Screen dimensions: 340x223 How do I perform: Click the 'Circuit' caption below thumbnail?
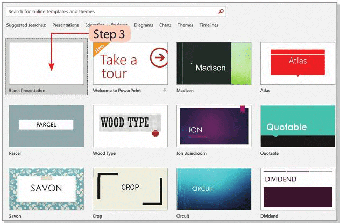point(183,216)
